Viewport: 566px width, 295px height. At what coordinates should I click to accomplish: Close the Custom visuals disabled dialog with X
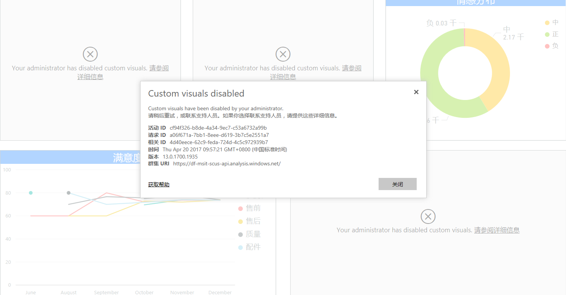click(x=416, y=92)
